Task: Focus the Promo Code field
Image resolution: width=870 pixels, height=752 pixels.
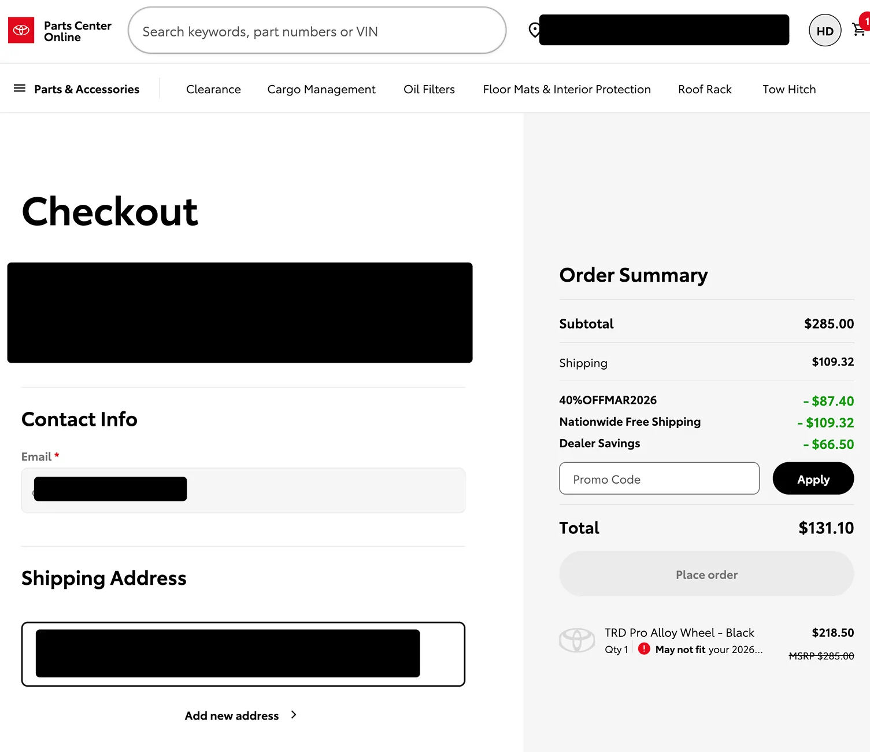Action: tap(658, 478)
